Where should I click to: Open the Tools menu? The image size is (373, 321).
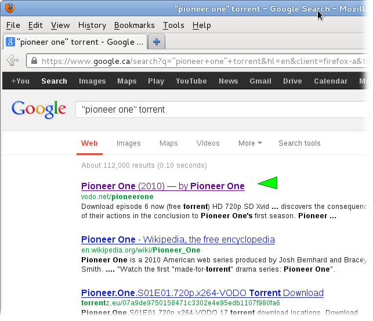coord(173,25)
